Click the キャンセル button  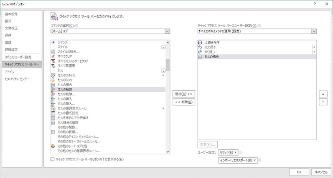coord(321,172)
